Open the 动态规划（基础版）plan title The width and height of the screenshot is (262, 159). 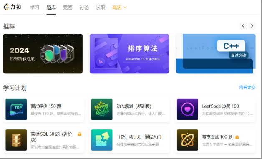tap(134, 106)
